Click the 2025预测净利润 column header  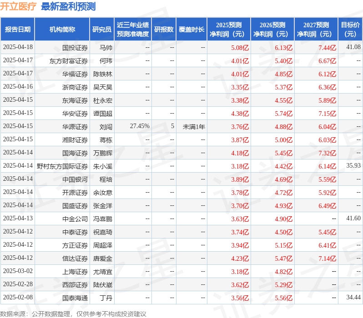(229, 30)
